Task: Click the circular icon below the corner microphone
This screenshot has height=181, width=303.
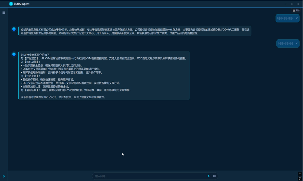Action: 300,179
